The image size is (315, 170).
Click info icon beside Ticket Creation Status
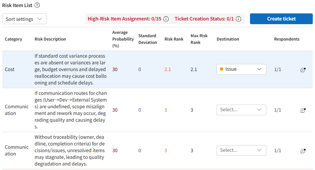238,19
